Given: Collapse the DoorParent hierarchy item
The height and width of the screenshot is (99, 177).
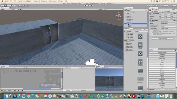Looking at the screenshot, I should (126, 24).
